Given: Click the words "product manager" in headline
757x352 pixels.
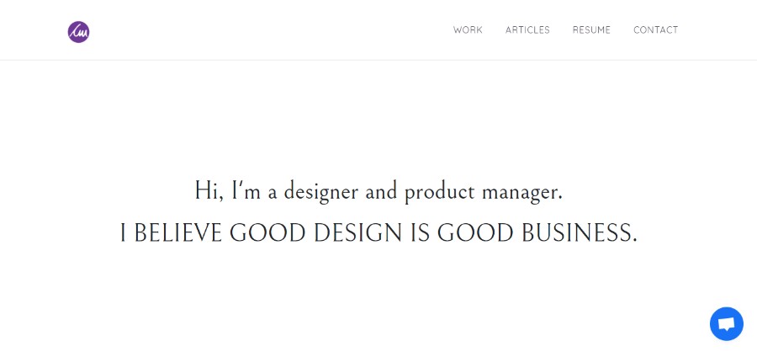Looking at the screenshot, I should (x=484, y=193).
